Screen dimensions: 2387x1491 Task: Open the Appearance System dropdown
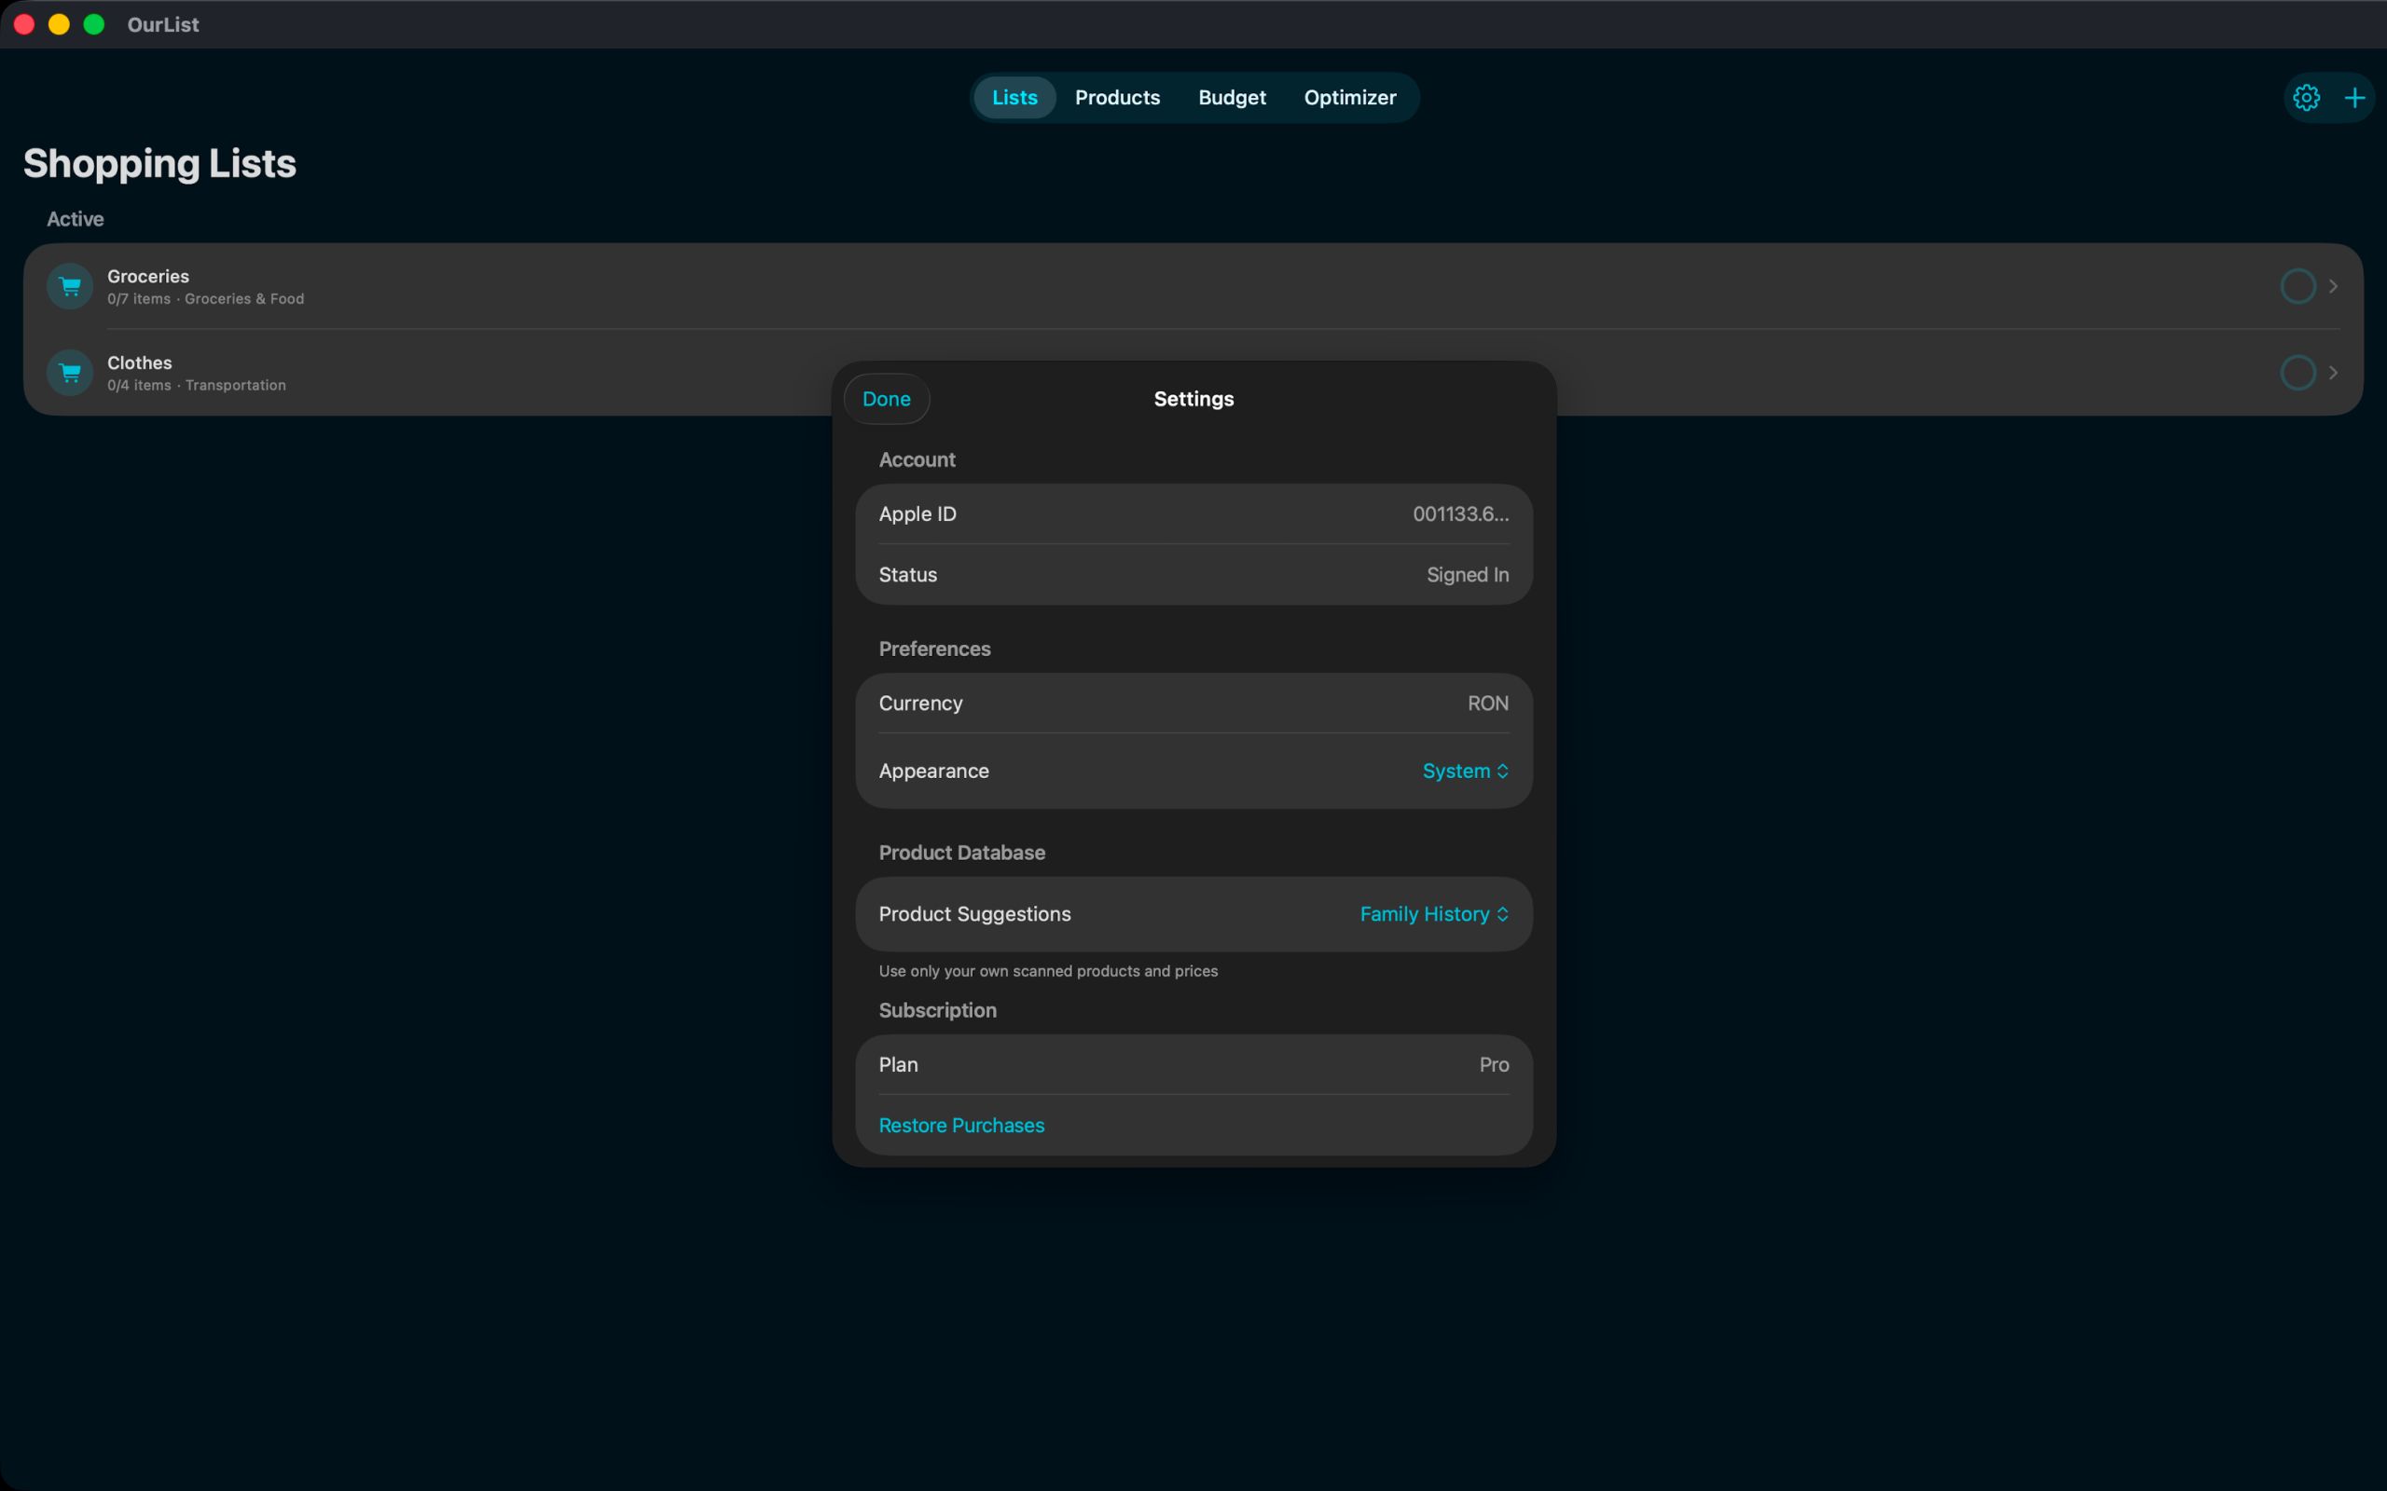pyautogui.click(x=1465, y=772)
